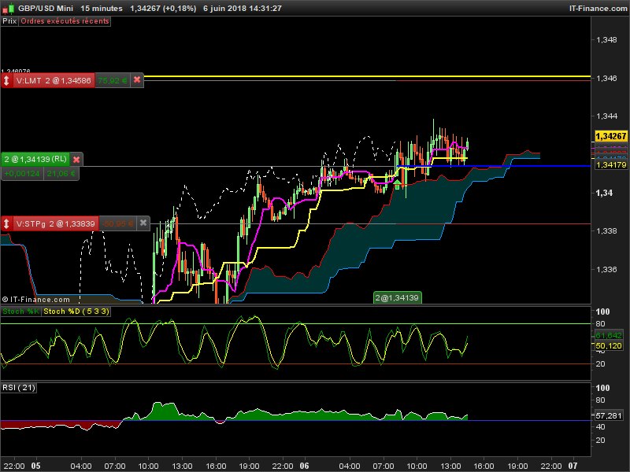Click the 07 date label on the time axis
This screenshot has width=630, height=472.
point(573,466)
